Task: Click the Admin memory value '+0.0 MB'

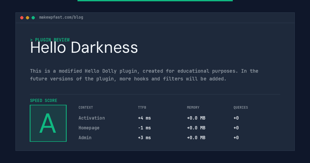Action: [x=196, y=138]
